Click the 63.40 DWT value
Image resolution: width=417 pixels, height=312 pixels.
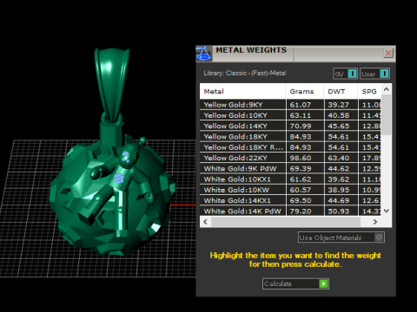pos(338,158)
